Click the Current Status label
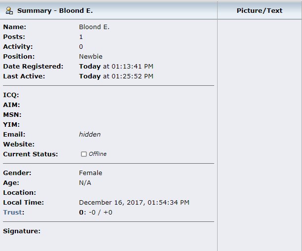Viewport: 302px width, 251px height. click(31, 154)
